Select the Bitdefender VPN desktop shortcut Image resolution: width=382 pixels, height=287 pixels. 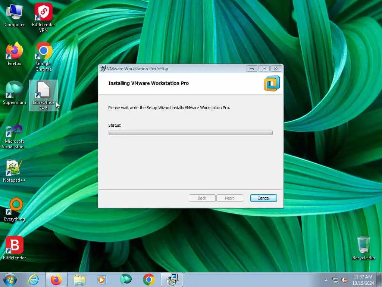coord(43,18)
